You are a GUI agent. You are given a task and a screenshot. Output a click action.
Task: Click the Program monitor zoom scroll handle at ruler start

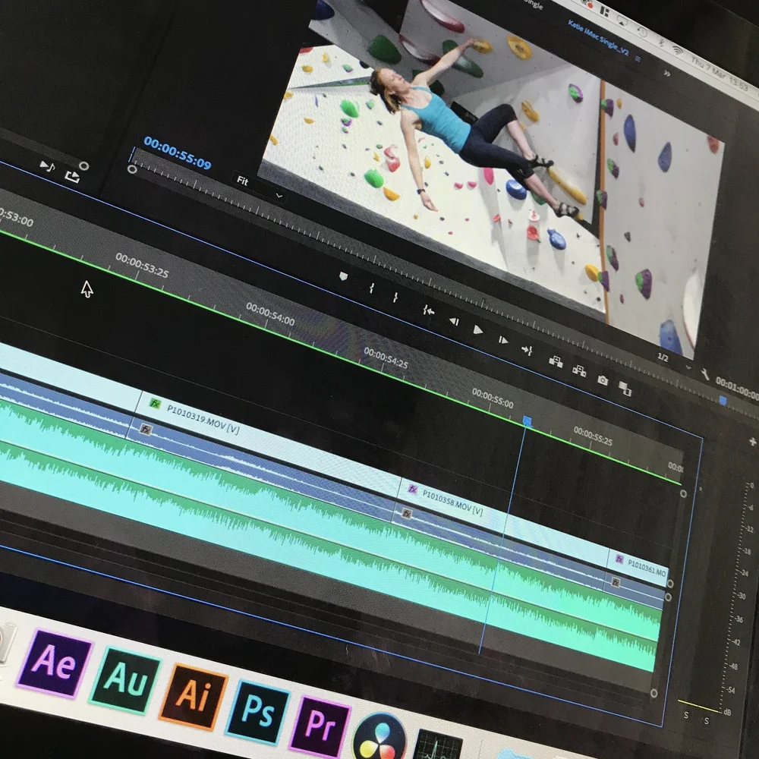click(x=131, y=169)
